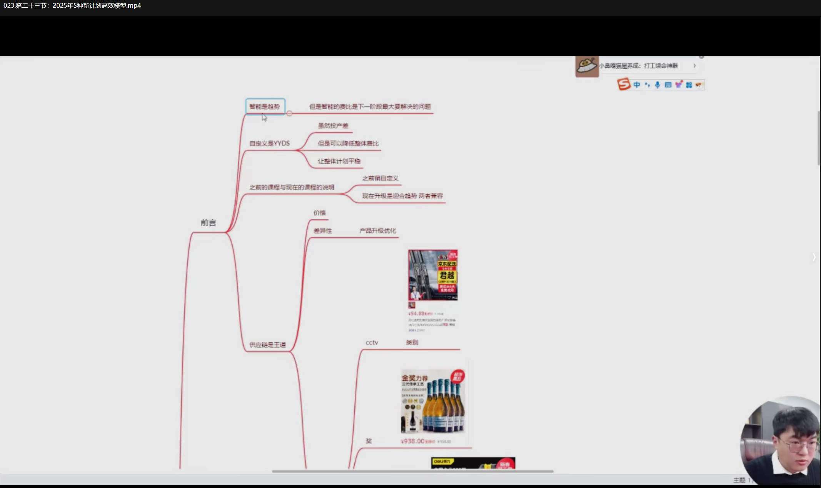Close the popup notification with small x
The width and height of the screenshot is (821, 488).
[x=701, y=57]
